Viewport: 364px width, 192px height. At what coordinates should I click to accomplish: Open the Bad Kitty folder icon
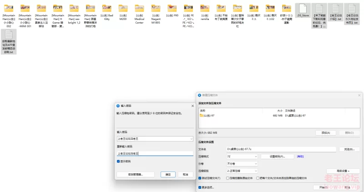(x=107, y=8)
